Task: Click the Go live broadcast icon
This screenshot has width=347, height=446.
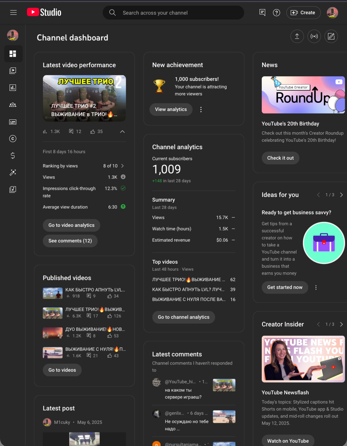Action: pyautogui.click(x=314, y=36)
